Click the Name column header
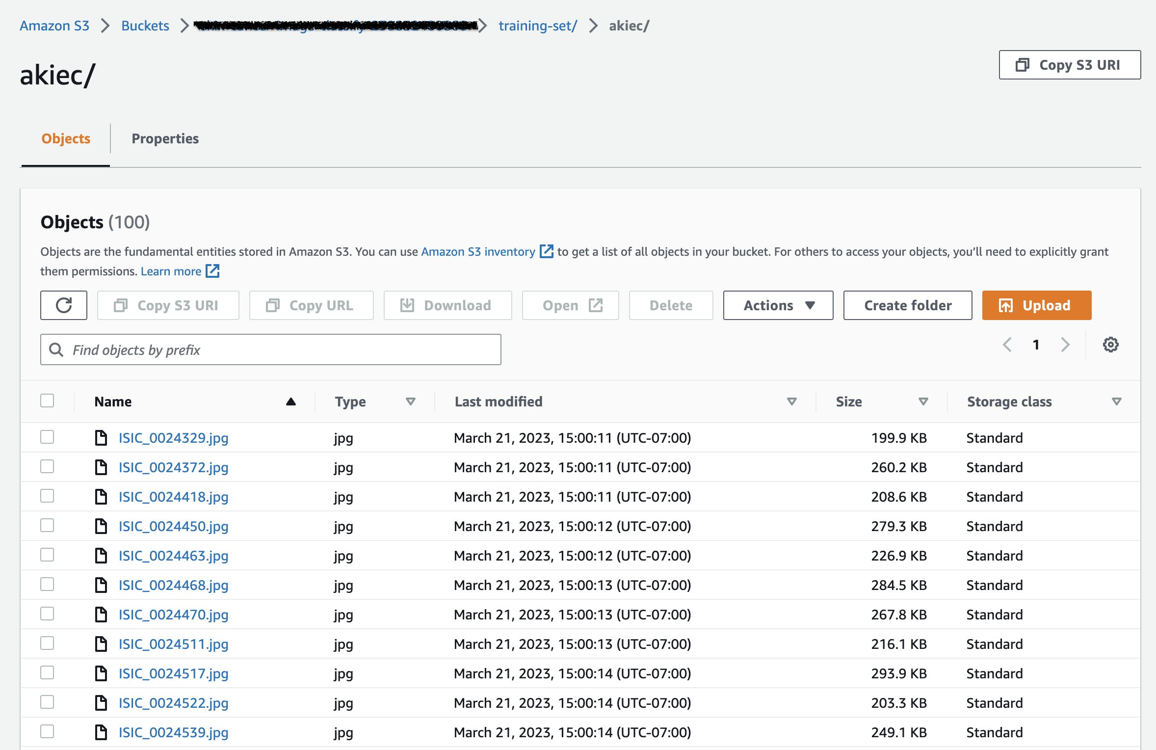 point(113,402)
